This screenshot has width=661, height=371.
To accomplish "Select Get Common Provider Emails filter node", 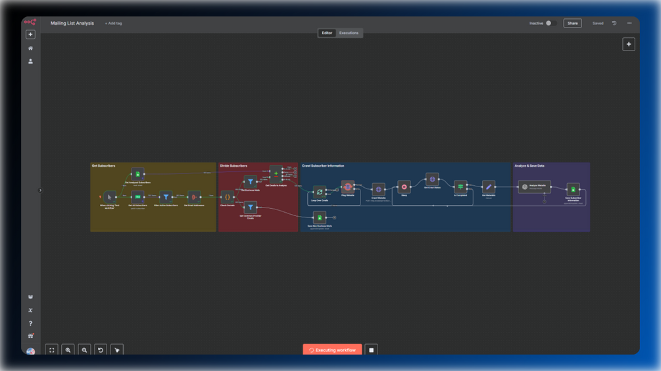I will pyautogui.click(x=251, y=207).
